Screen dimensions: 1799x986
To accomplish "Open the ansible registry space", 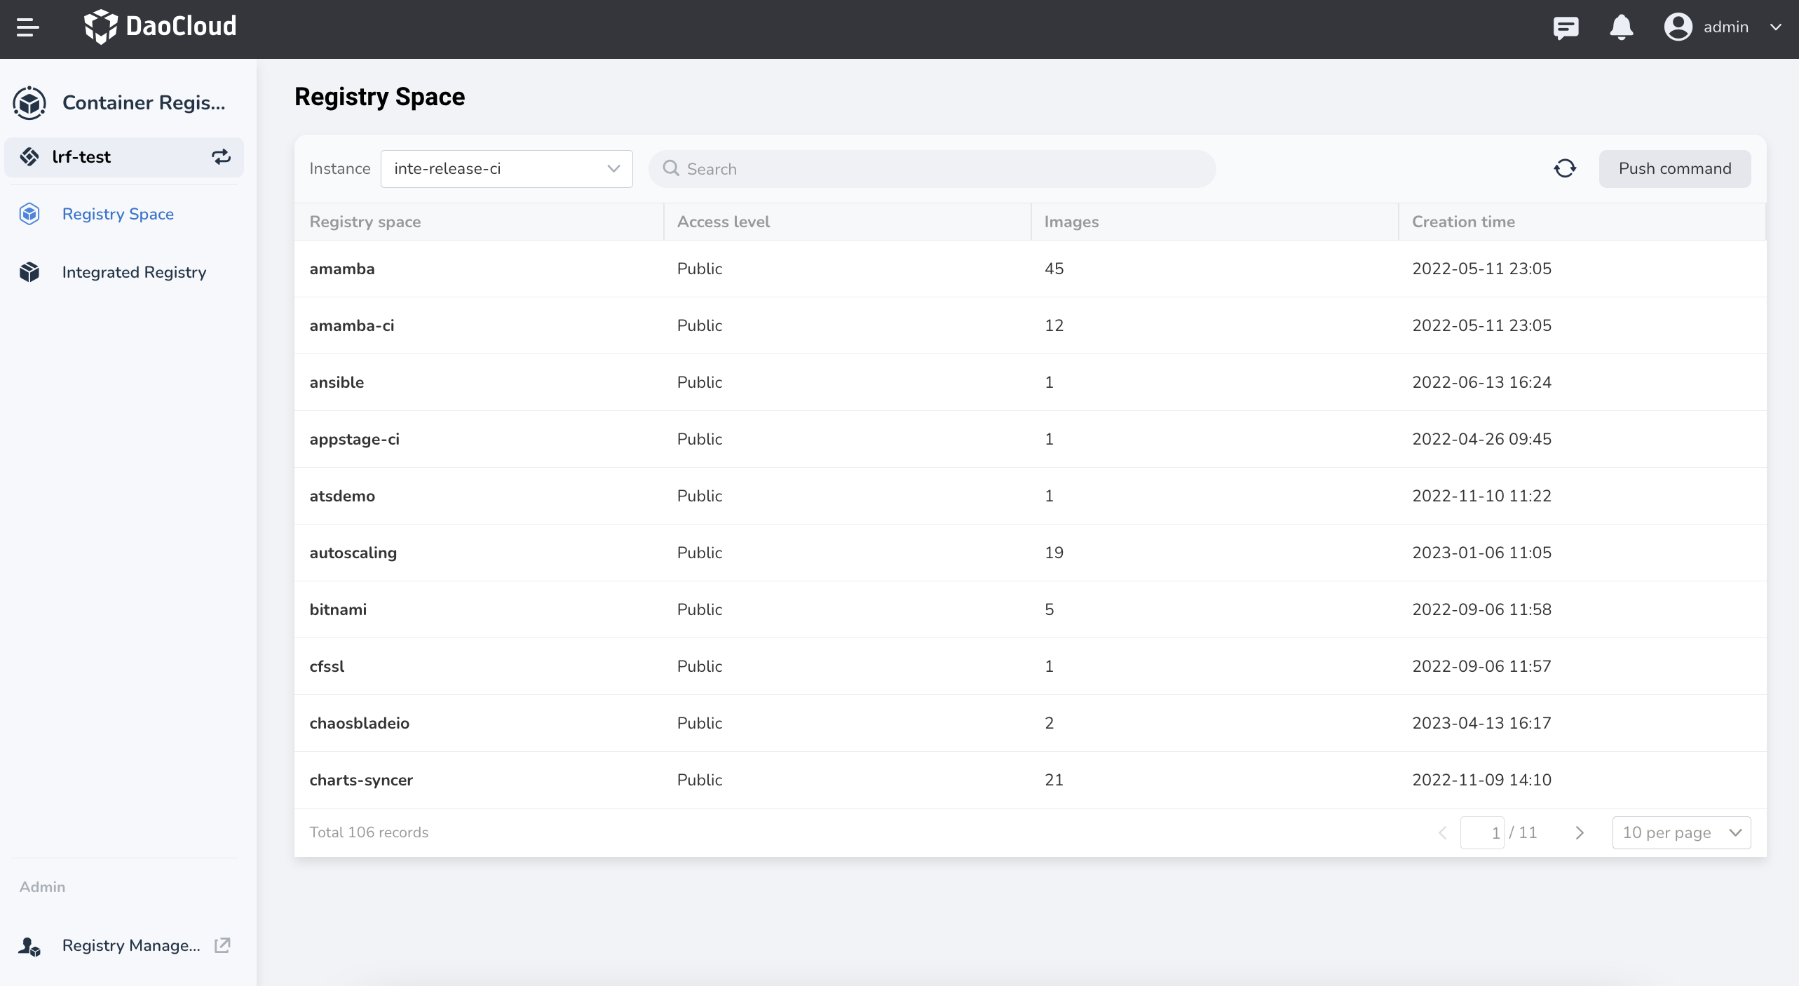I will pyautogui.click(x=337, y=382).
